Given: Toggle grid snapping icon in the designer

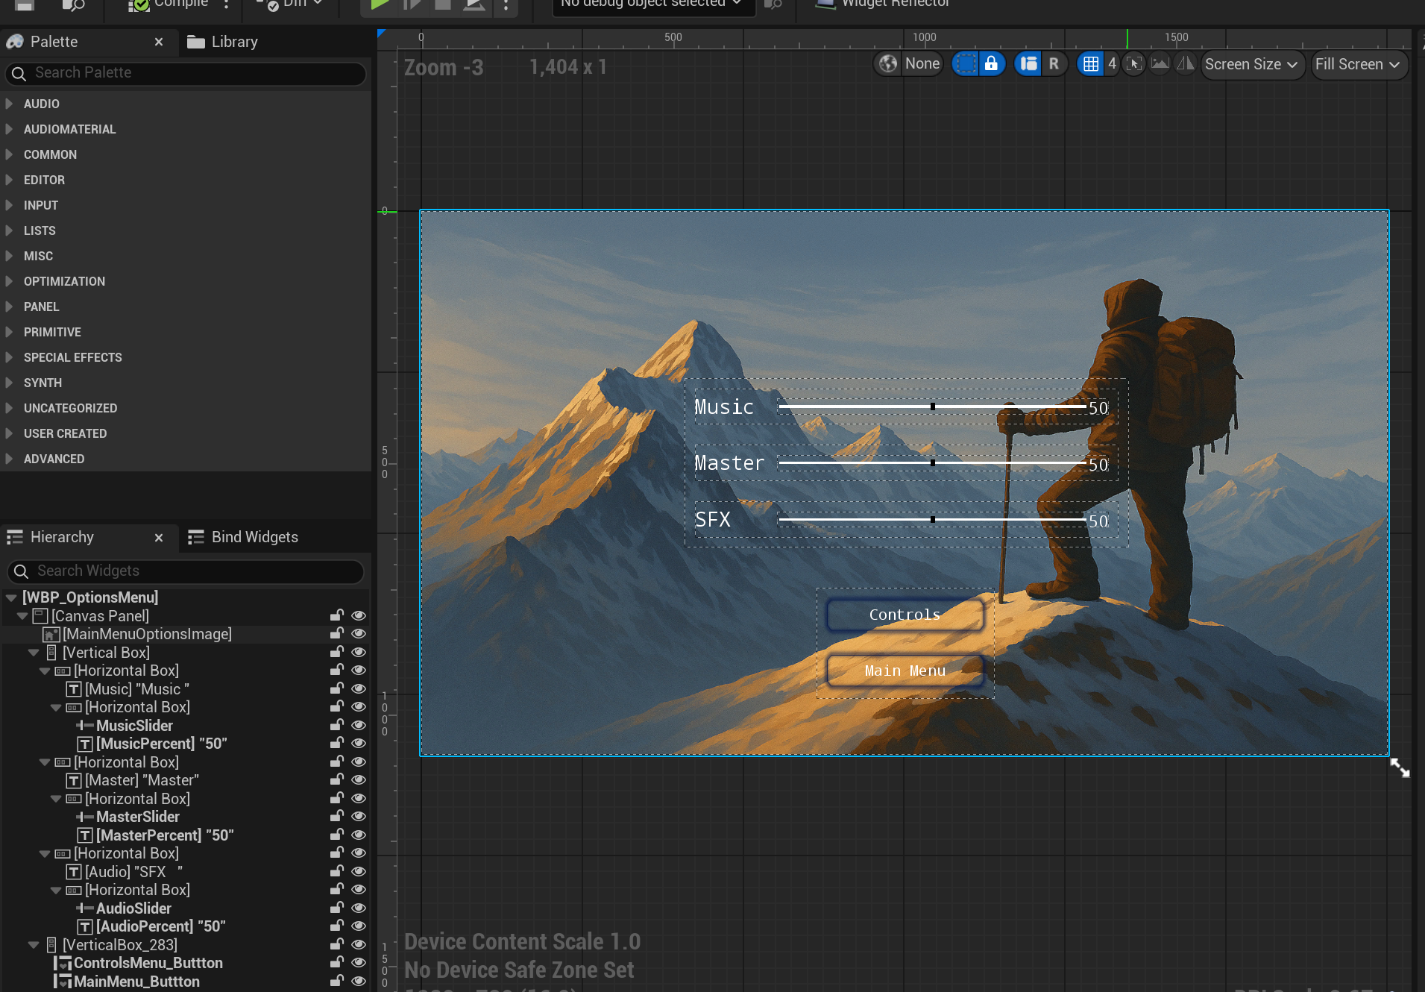Looking at the screenshot, I should click(1091, 64).
